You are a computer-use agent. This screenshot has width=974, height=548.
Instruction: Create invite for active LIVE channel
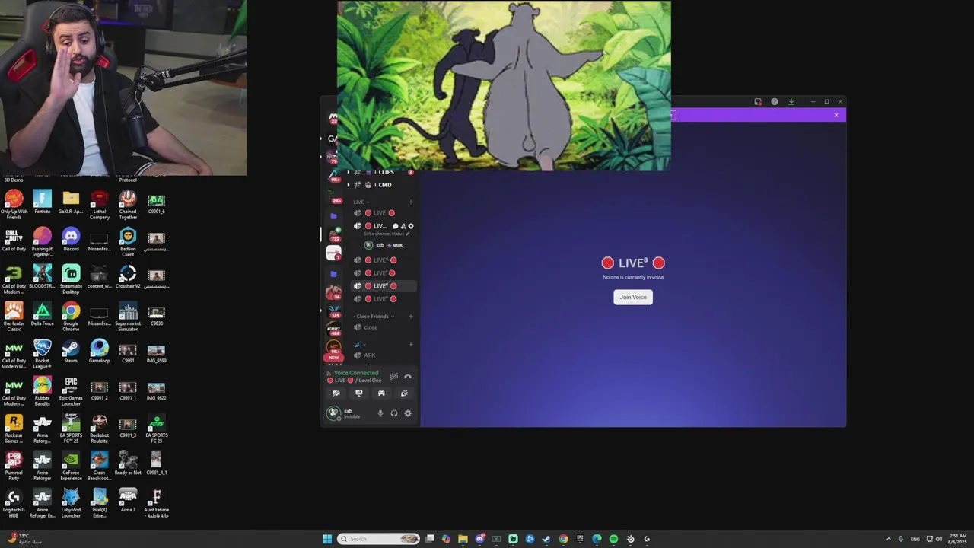tap(403, 226)
